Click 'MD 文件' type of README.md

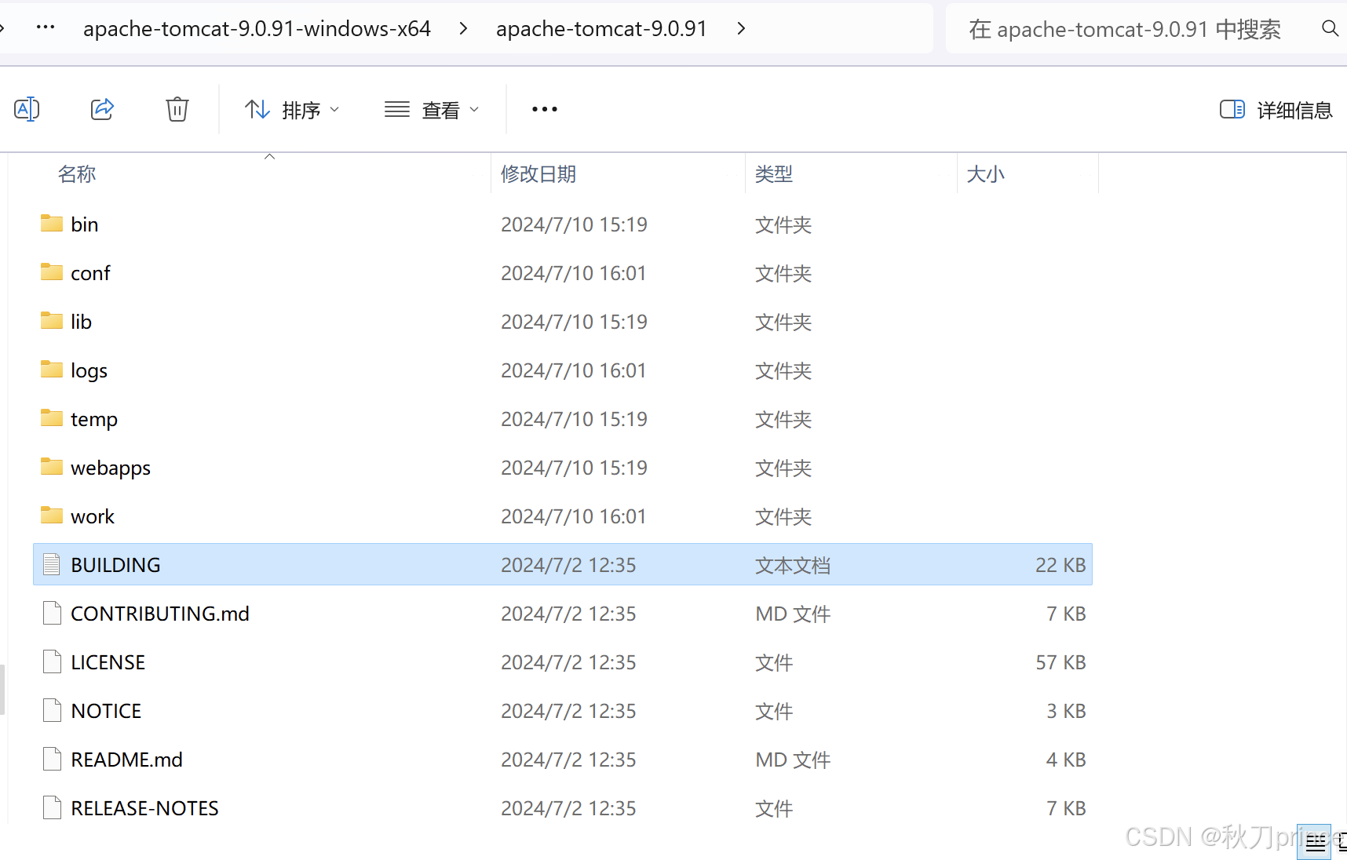[x=793, y=760]
